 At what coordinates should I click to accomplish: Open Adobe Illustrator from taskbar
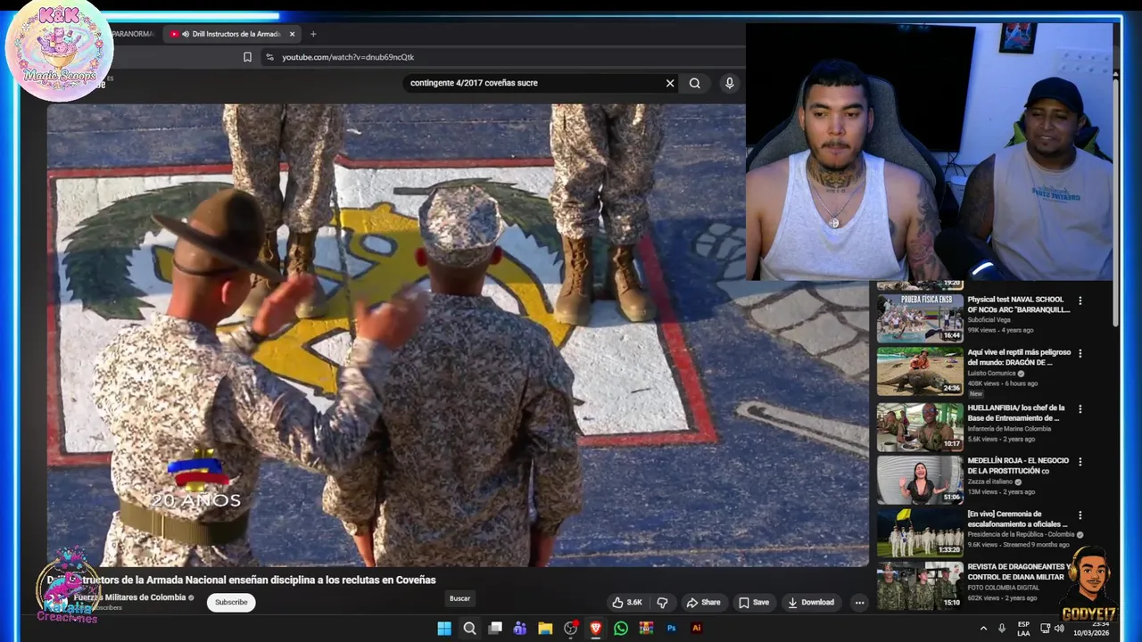(x=697, y=629)
